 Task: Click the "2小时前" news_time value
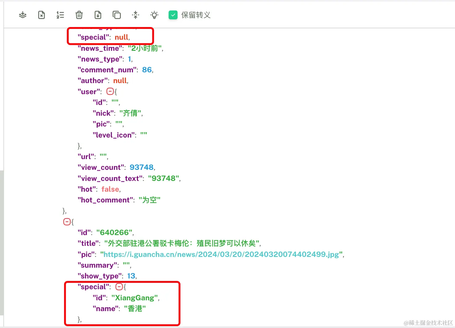(145, 48)
